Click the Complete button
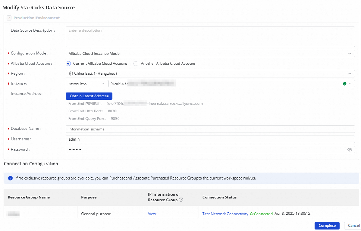Screen dimensions: 361x231 pos(327,226)
